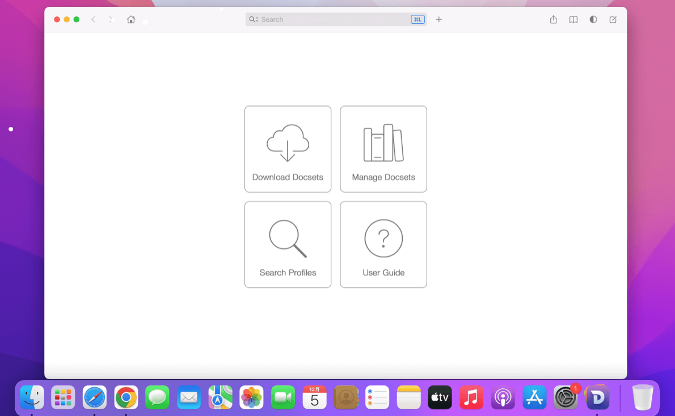
Task: Open the App Store from the dock
Action: tap(534, 397)
